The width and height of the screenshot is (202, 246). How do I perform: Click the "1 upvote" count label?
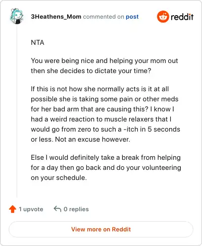(31, 209)
